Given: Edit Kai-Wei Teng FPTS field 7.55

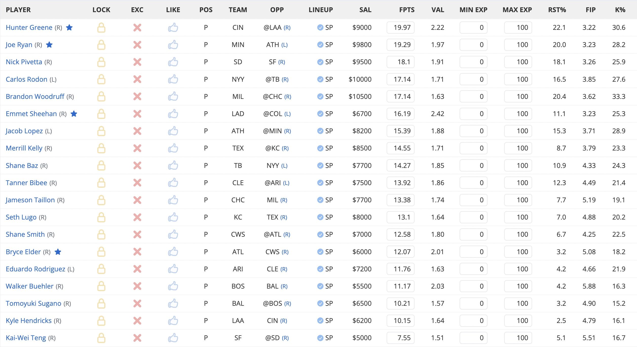Looking at the screenshot, I should (401, 338).
